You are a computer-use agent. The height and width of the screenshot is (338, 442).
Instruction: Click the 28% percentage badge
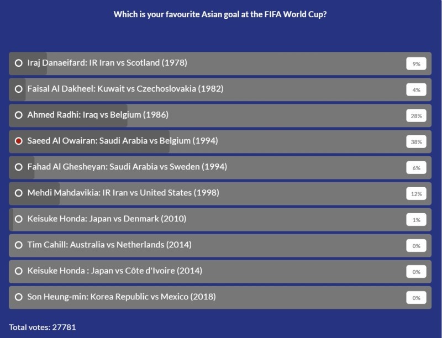pos(416,116)
